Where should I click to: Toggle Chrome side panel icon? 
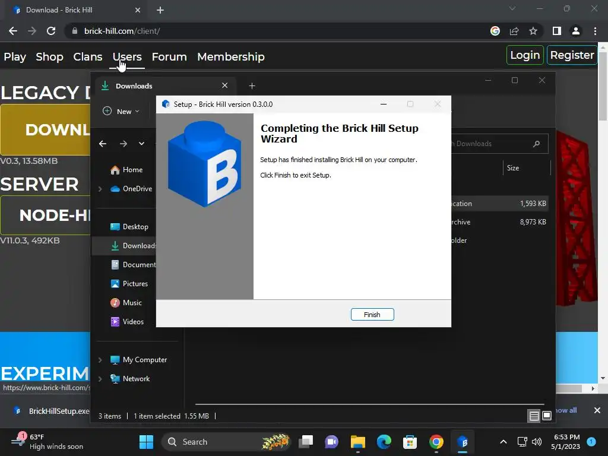(x=557, y=31)
